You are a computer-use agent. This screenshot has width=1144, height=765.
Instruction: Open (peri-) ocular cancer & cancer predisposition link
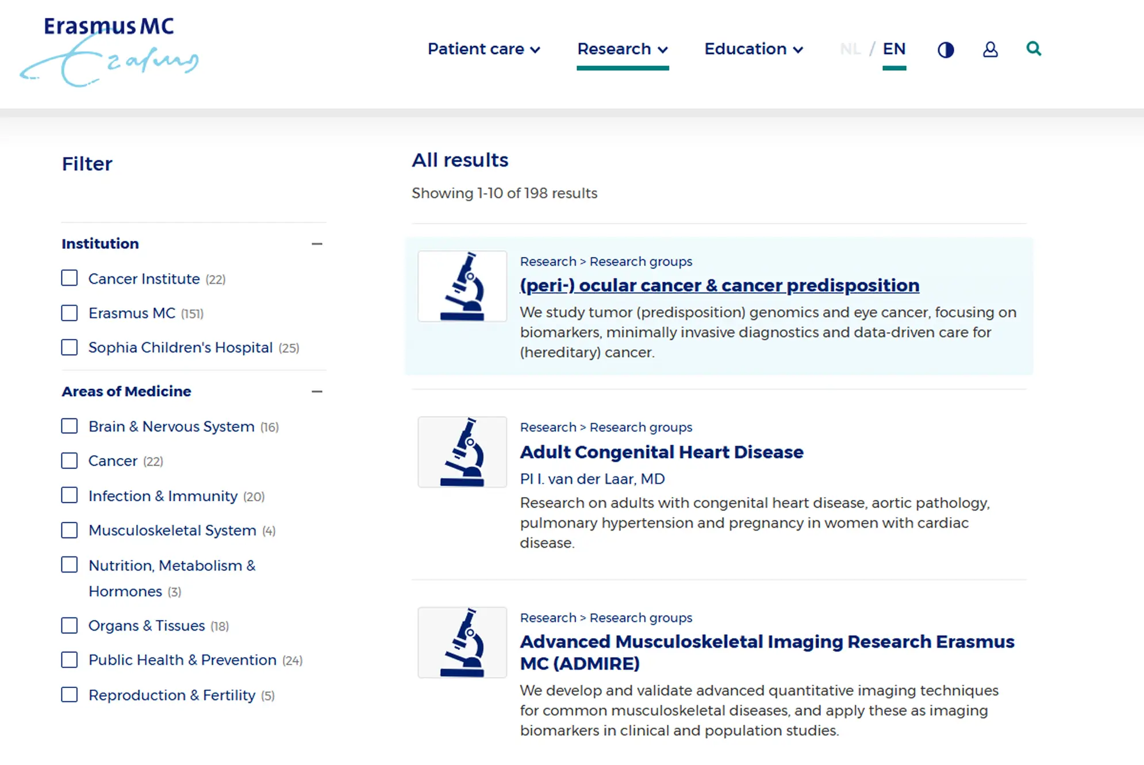[x=719, y=285]
